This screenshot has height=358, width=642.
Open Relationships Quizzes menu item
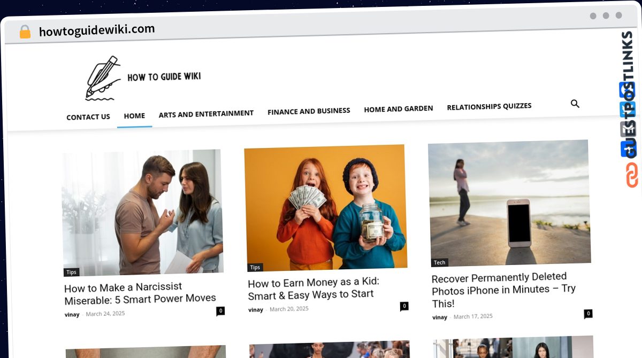(x=489, y=106)
